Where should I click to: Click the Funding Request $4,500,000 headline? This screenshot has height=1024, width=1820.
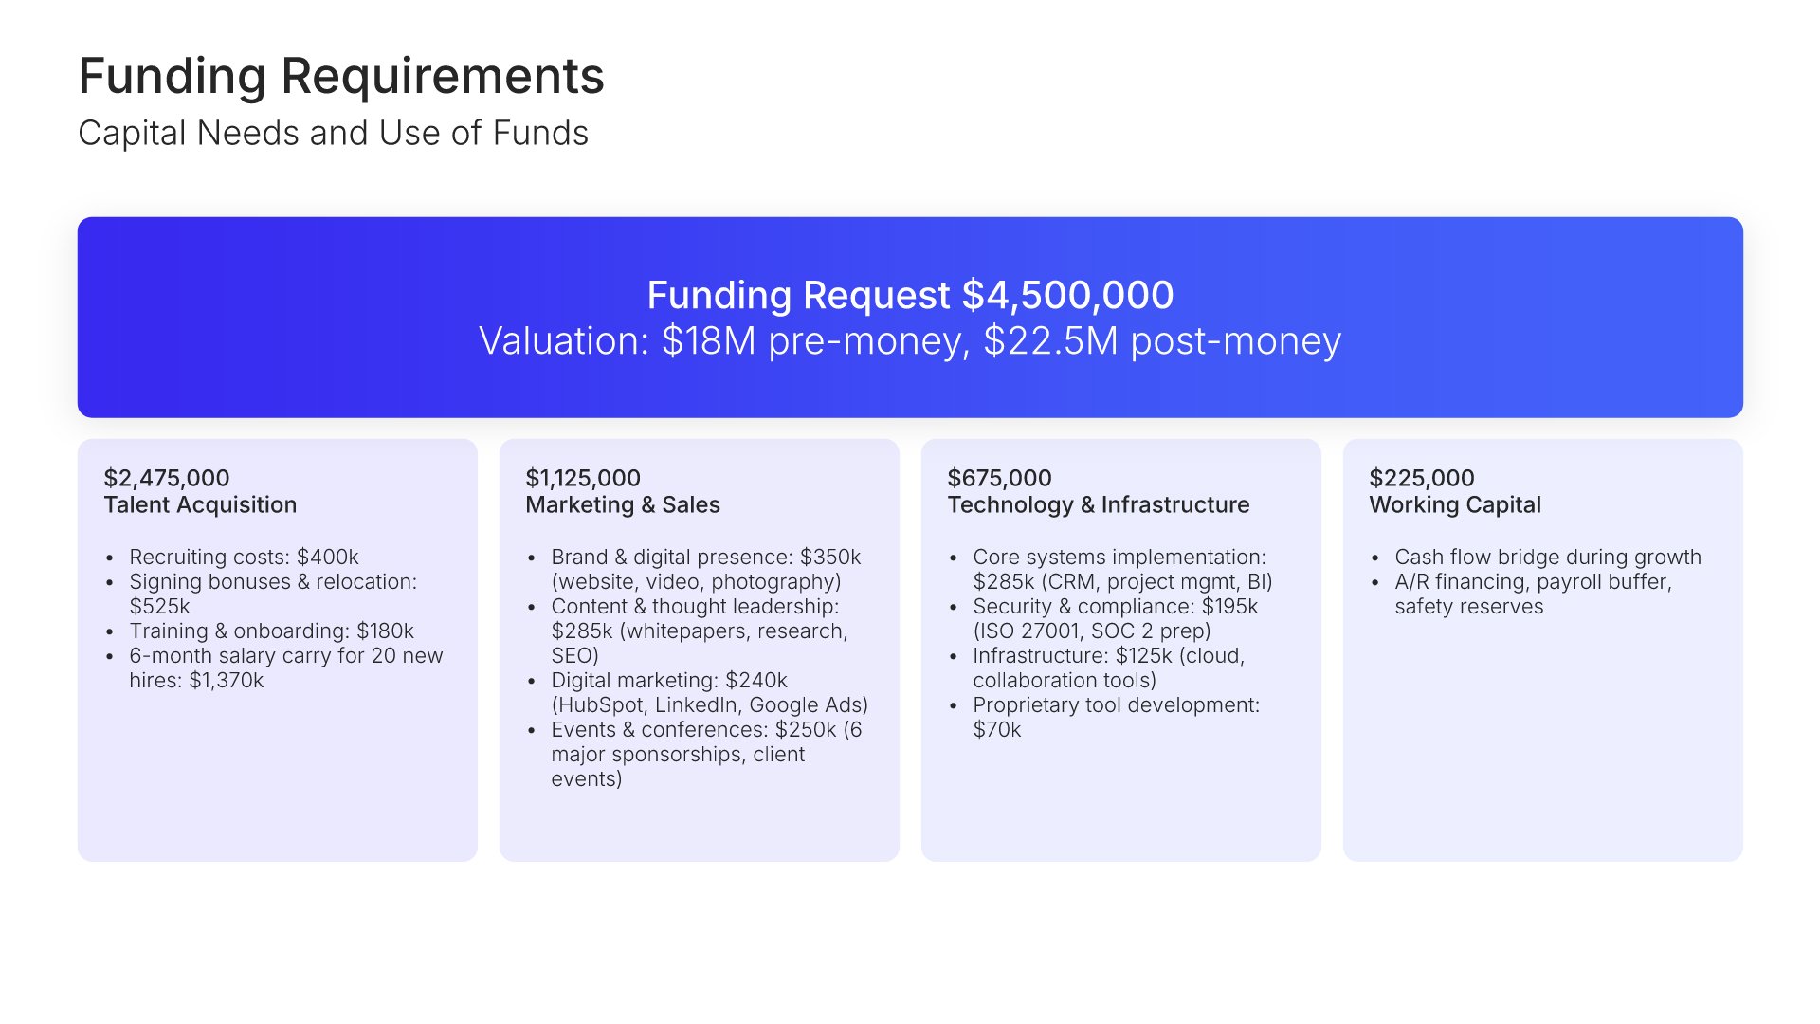(x=910, y=295)
